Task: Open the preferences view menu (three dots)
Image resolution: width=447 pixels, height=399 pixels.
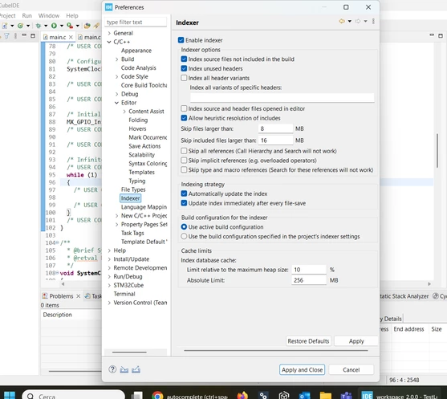Action: pyautogui.click(x=373, y=21)
